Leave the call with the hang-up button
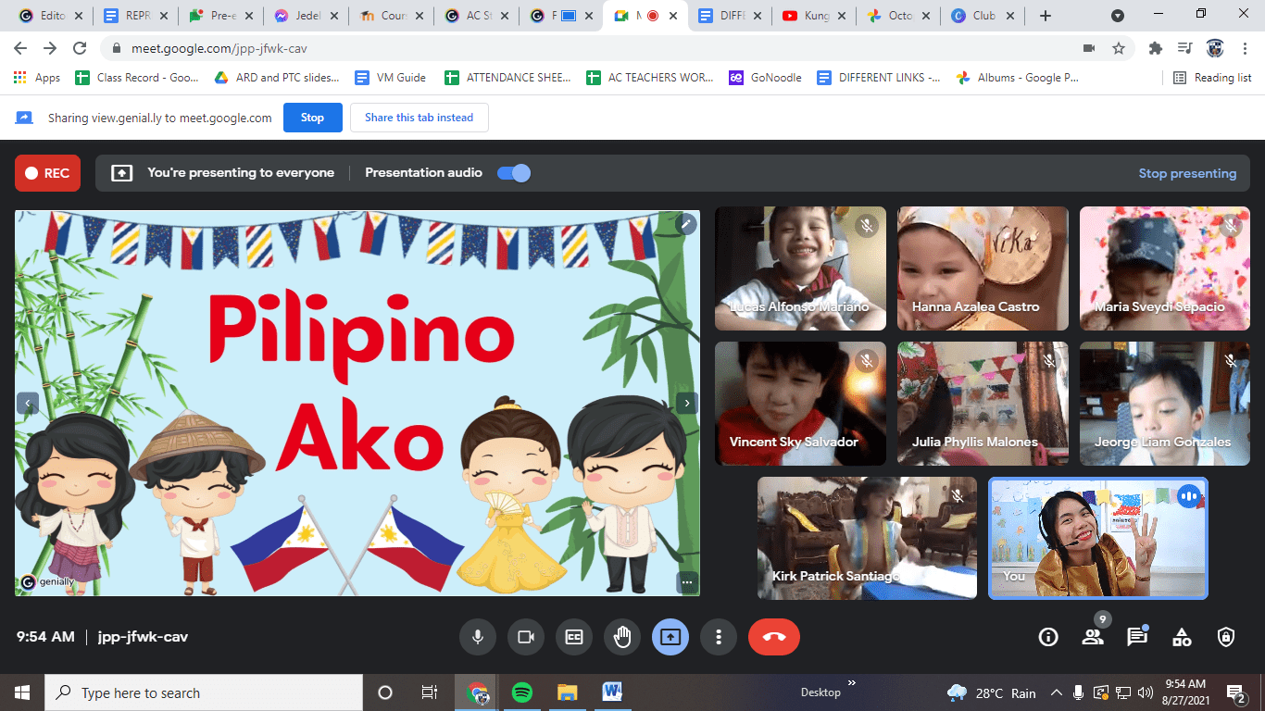Screen dimensions: 1265x711 tap(773, 637)
